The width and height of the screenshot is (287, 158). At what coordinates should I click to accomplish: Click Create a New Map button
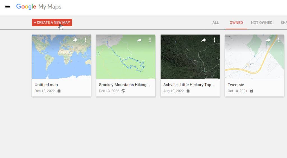(52, 23)
